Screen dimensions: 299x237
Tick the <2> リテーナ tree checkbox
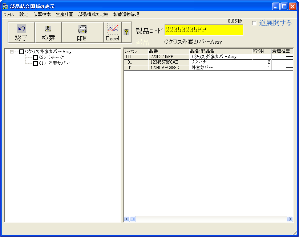coord(35,58)
